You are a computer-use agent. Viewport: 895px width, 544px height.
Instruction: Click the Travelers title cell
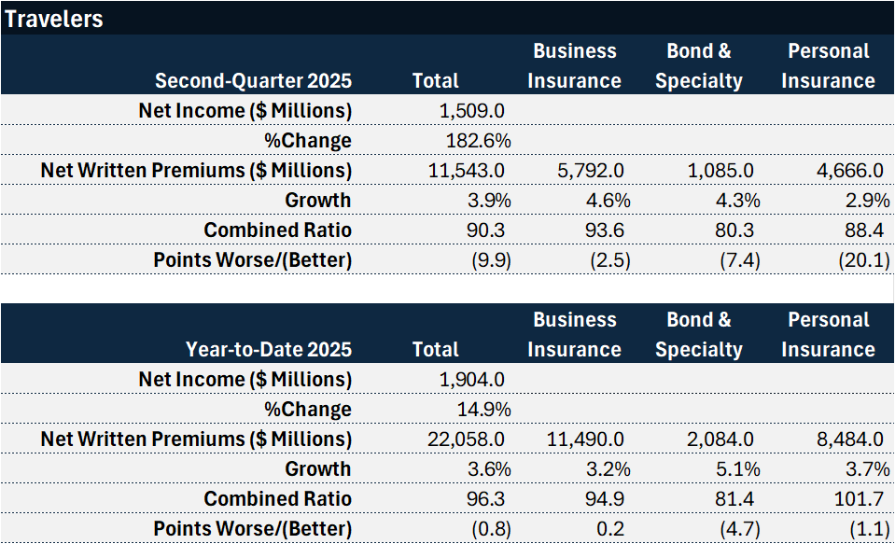point(54,19)
